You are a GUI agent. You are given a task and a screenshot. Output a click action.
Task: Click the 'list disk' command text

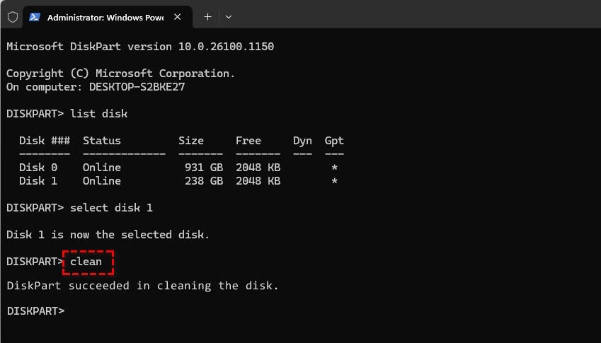[x=99, y=114]
